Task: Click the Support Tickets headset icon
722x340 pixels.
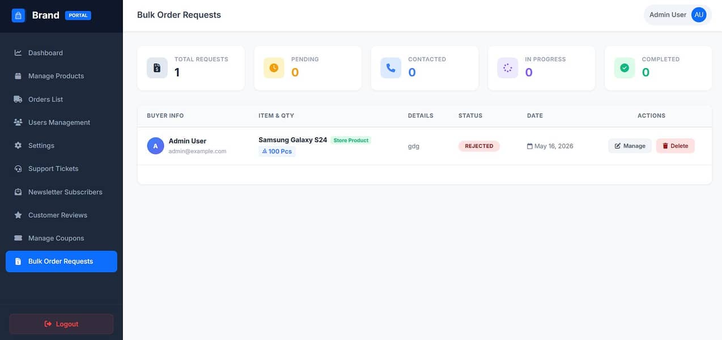Action: tap(18, 169)
